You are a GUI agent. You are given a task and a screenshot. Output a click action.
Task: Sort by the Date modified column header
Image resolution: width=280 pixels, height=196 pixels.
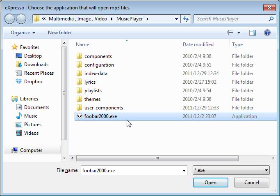click(x=198, y=44)
